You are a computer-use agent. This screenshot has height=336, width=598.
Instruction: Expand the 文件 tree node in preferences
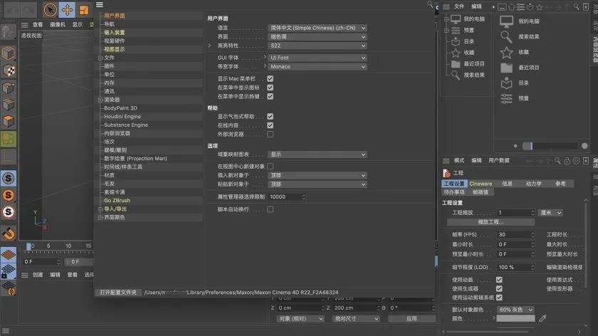point(100,58)
